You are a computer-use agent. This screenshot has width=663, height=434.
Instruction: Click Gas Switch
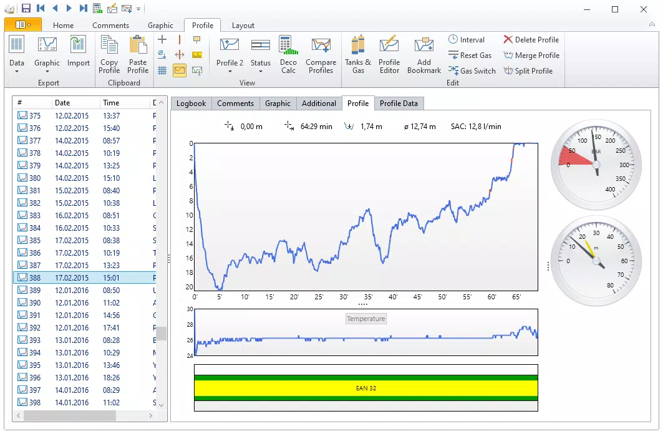(472, 71)
